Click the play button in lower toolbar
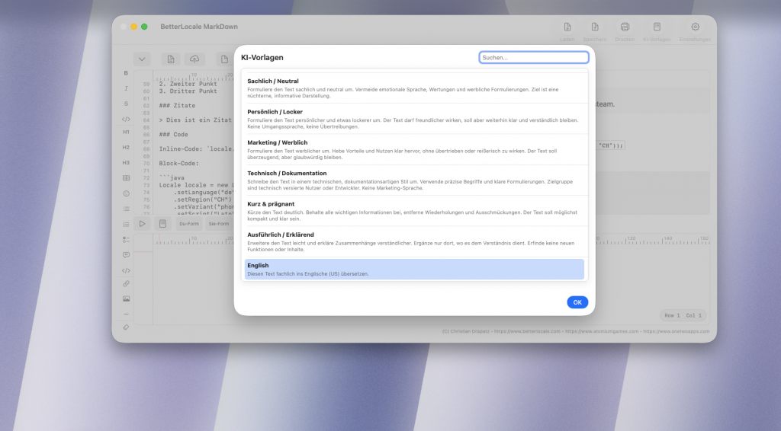Screen dimensions: 781x431 click(142, 224)
